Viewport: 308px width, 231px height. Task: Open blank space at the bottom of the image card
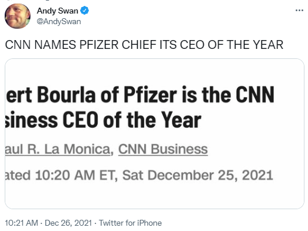point(154,197)
